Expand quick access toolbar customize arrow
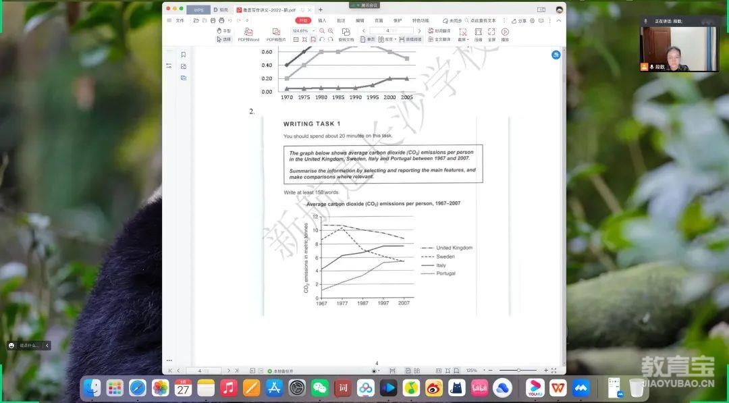Viewport: 729px width, 403px height. 247,20
